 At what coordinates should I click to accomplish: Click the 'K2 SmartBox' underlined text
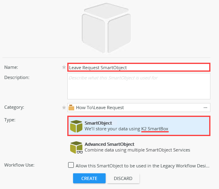[155, 129]
